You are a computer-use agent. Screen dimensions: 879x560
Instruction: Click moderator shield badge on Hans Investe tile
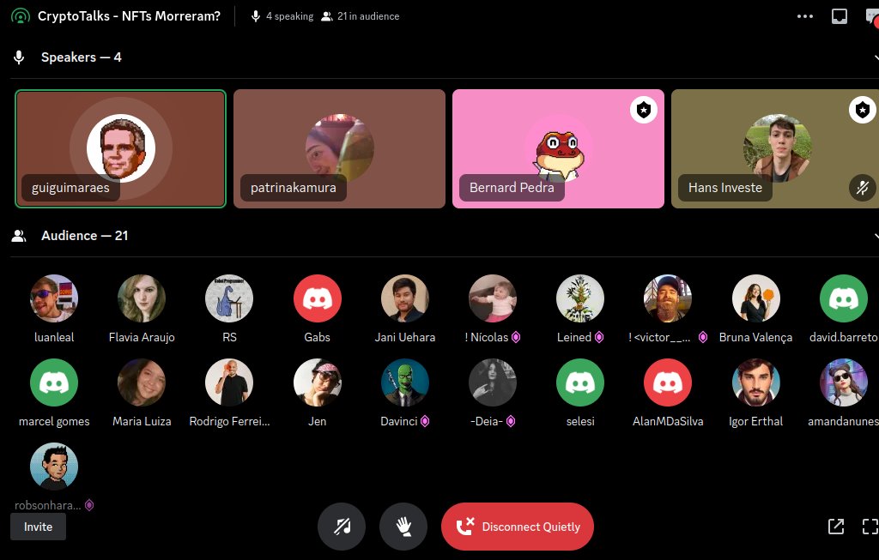point(862,110)
